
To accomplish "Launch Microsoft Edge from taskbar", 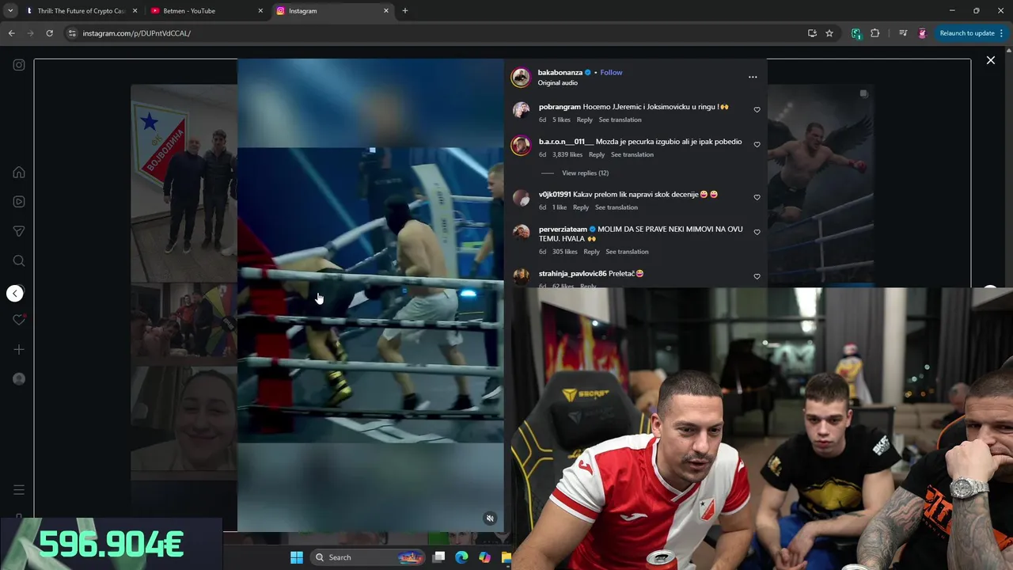I will tap(461, 557).
